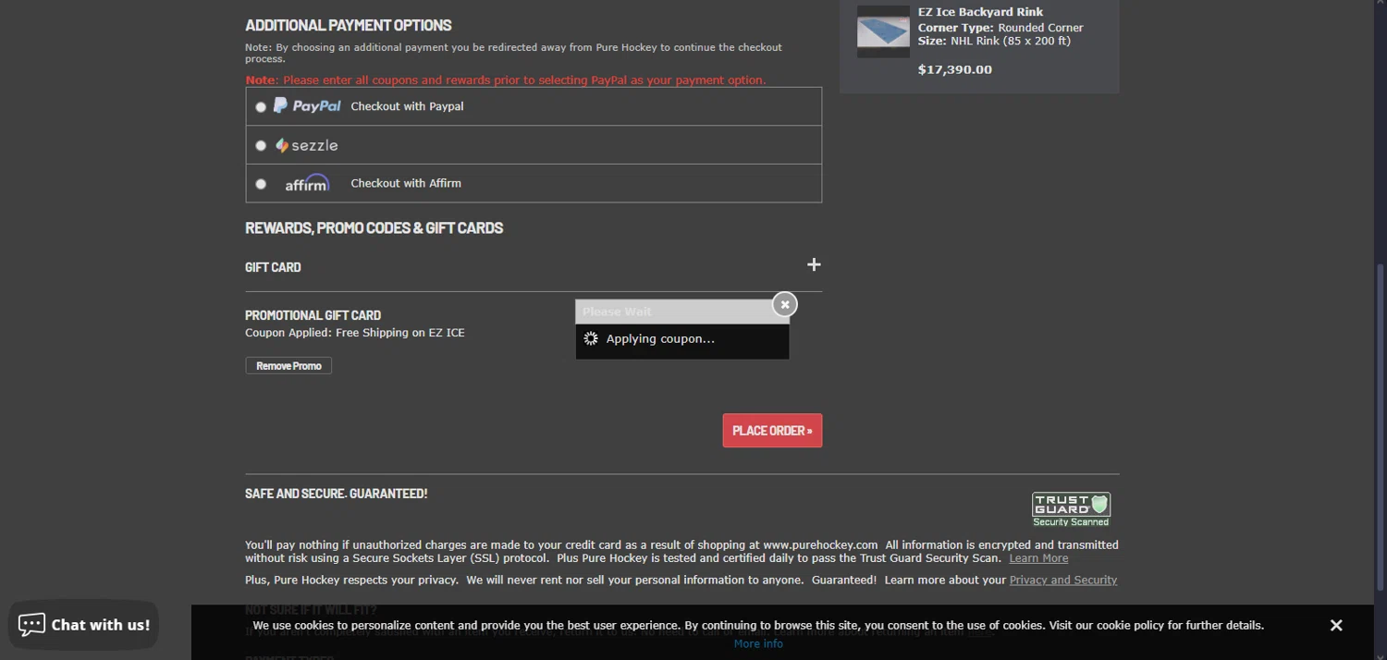Image resolution: width=1387 pixels, height=660 pixels.
Task: Select the Sezzle payment radio button
Action: [x=261, y=145]
